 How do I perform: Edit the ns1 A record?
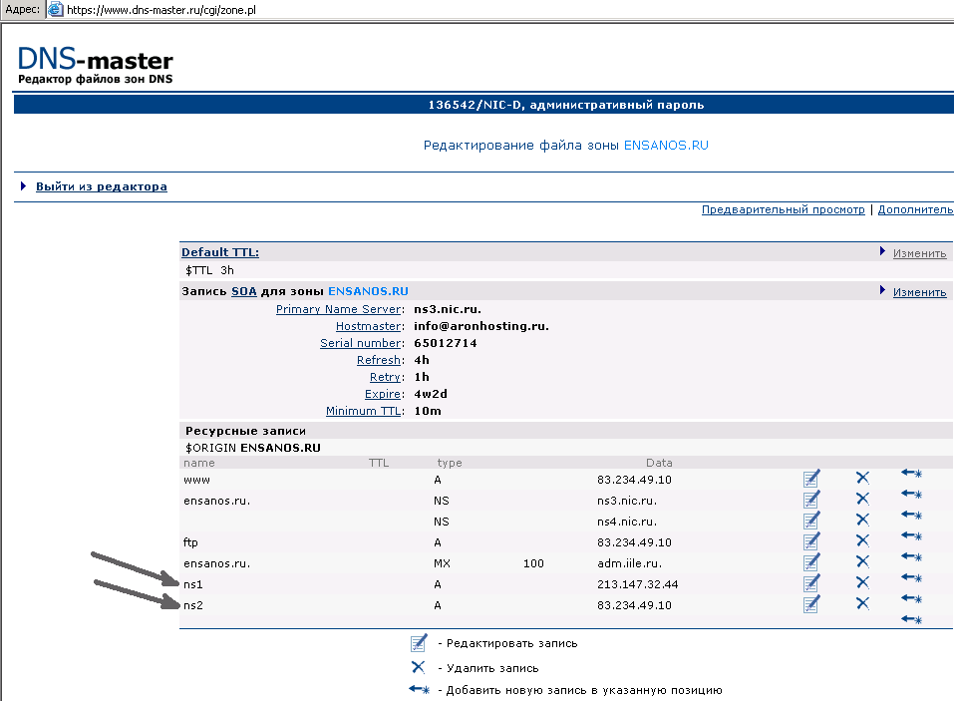click(x=811, y=583)
